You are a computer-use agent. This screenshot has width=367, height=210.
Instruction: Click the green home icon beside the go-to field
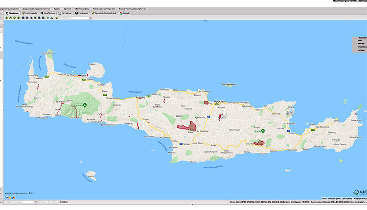point(56,18)
